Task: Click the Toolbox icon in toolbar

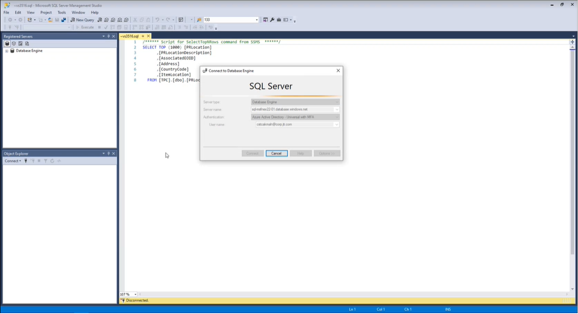Action: 279,20
